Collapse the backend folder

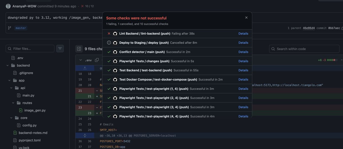point(7,65)
